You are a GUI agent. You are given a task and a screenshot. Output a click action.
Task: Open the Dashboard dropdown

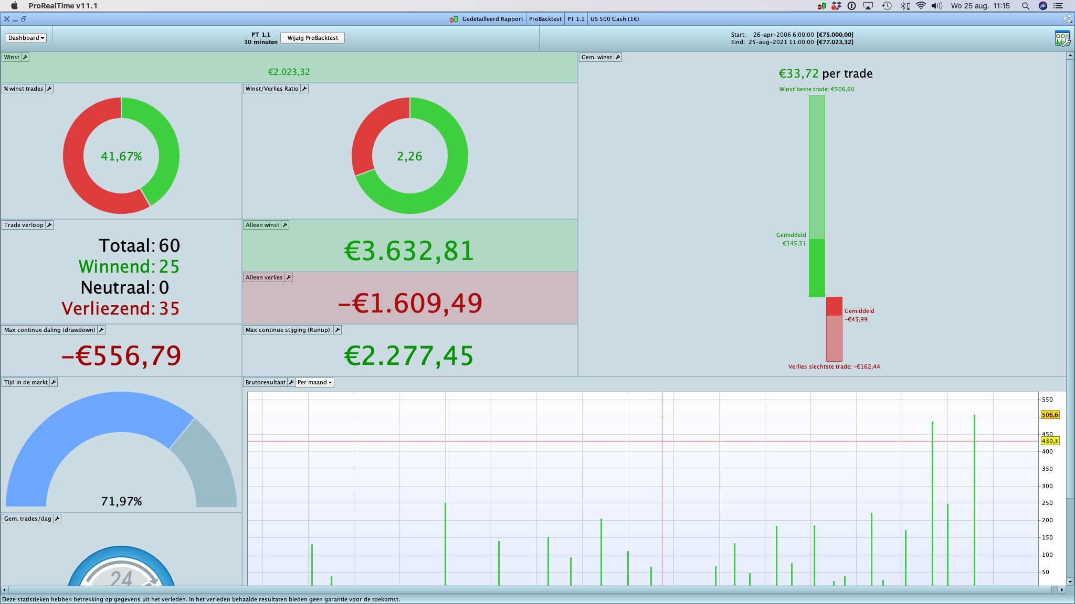[26, 38]
